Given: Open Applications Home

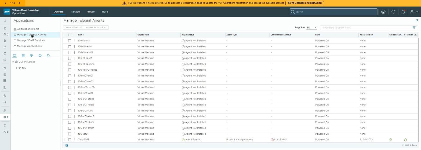Looking at the screenshot, I should [x=28, y=29].
